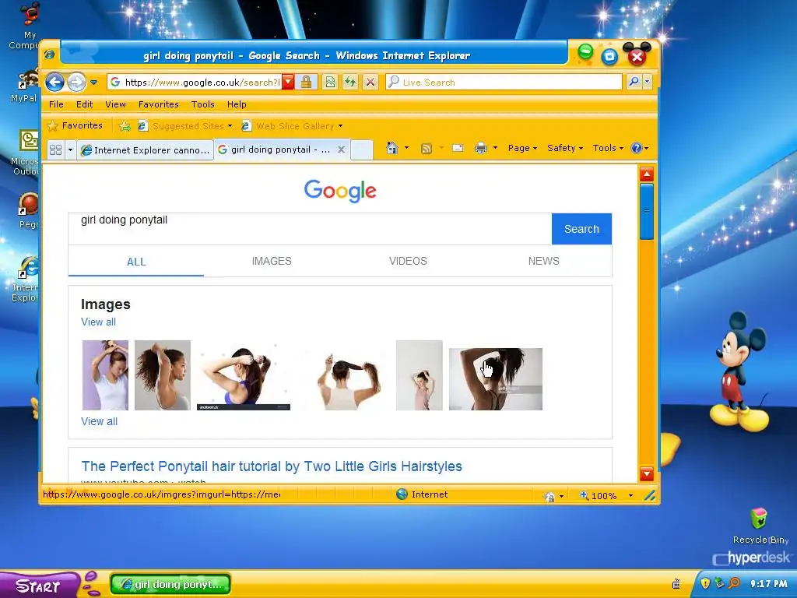
Task: Click the Internet zone globe icon
Action: pyautogui.click(x=402, y=494)
